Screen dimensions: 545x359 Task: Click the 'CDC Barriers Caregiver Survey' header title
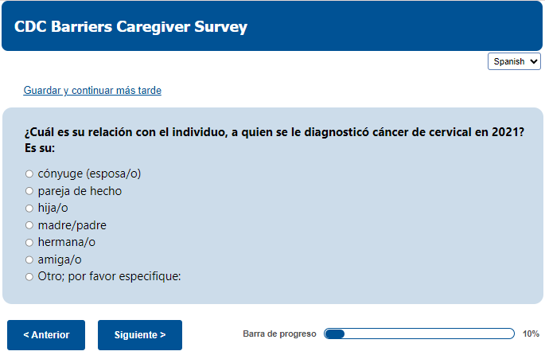pos(130,27)
